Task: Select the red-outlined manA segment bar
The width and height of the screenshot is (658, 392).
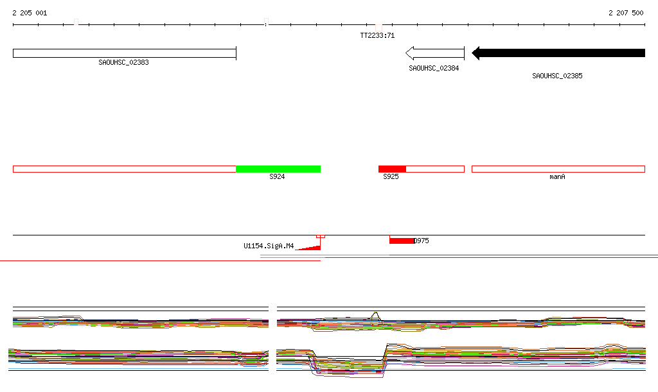Action: coord(558,169)
